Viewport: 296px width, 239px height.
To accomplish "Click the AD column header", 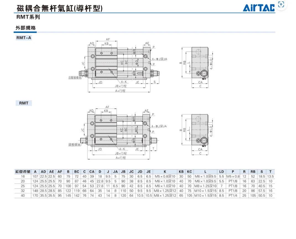I will click(43, 172).
